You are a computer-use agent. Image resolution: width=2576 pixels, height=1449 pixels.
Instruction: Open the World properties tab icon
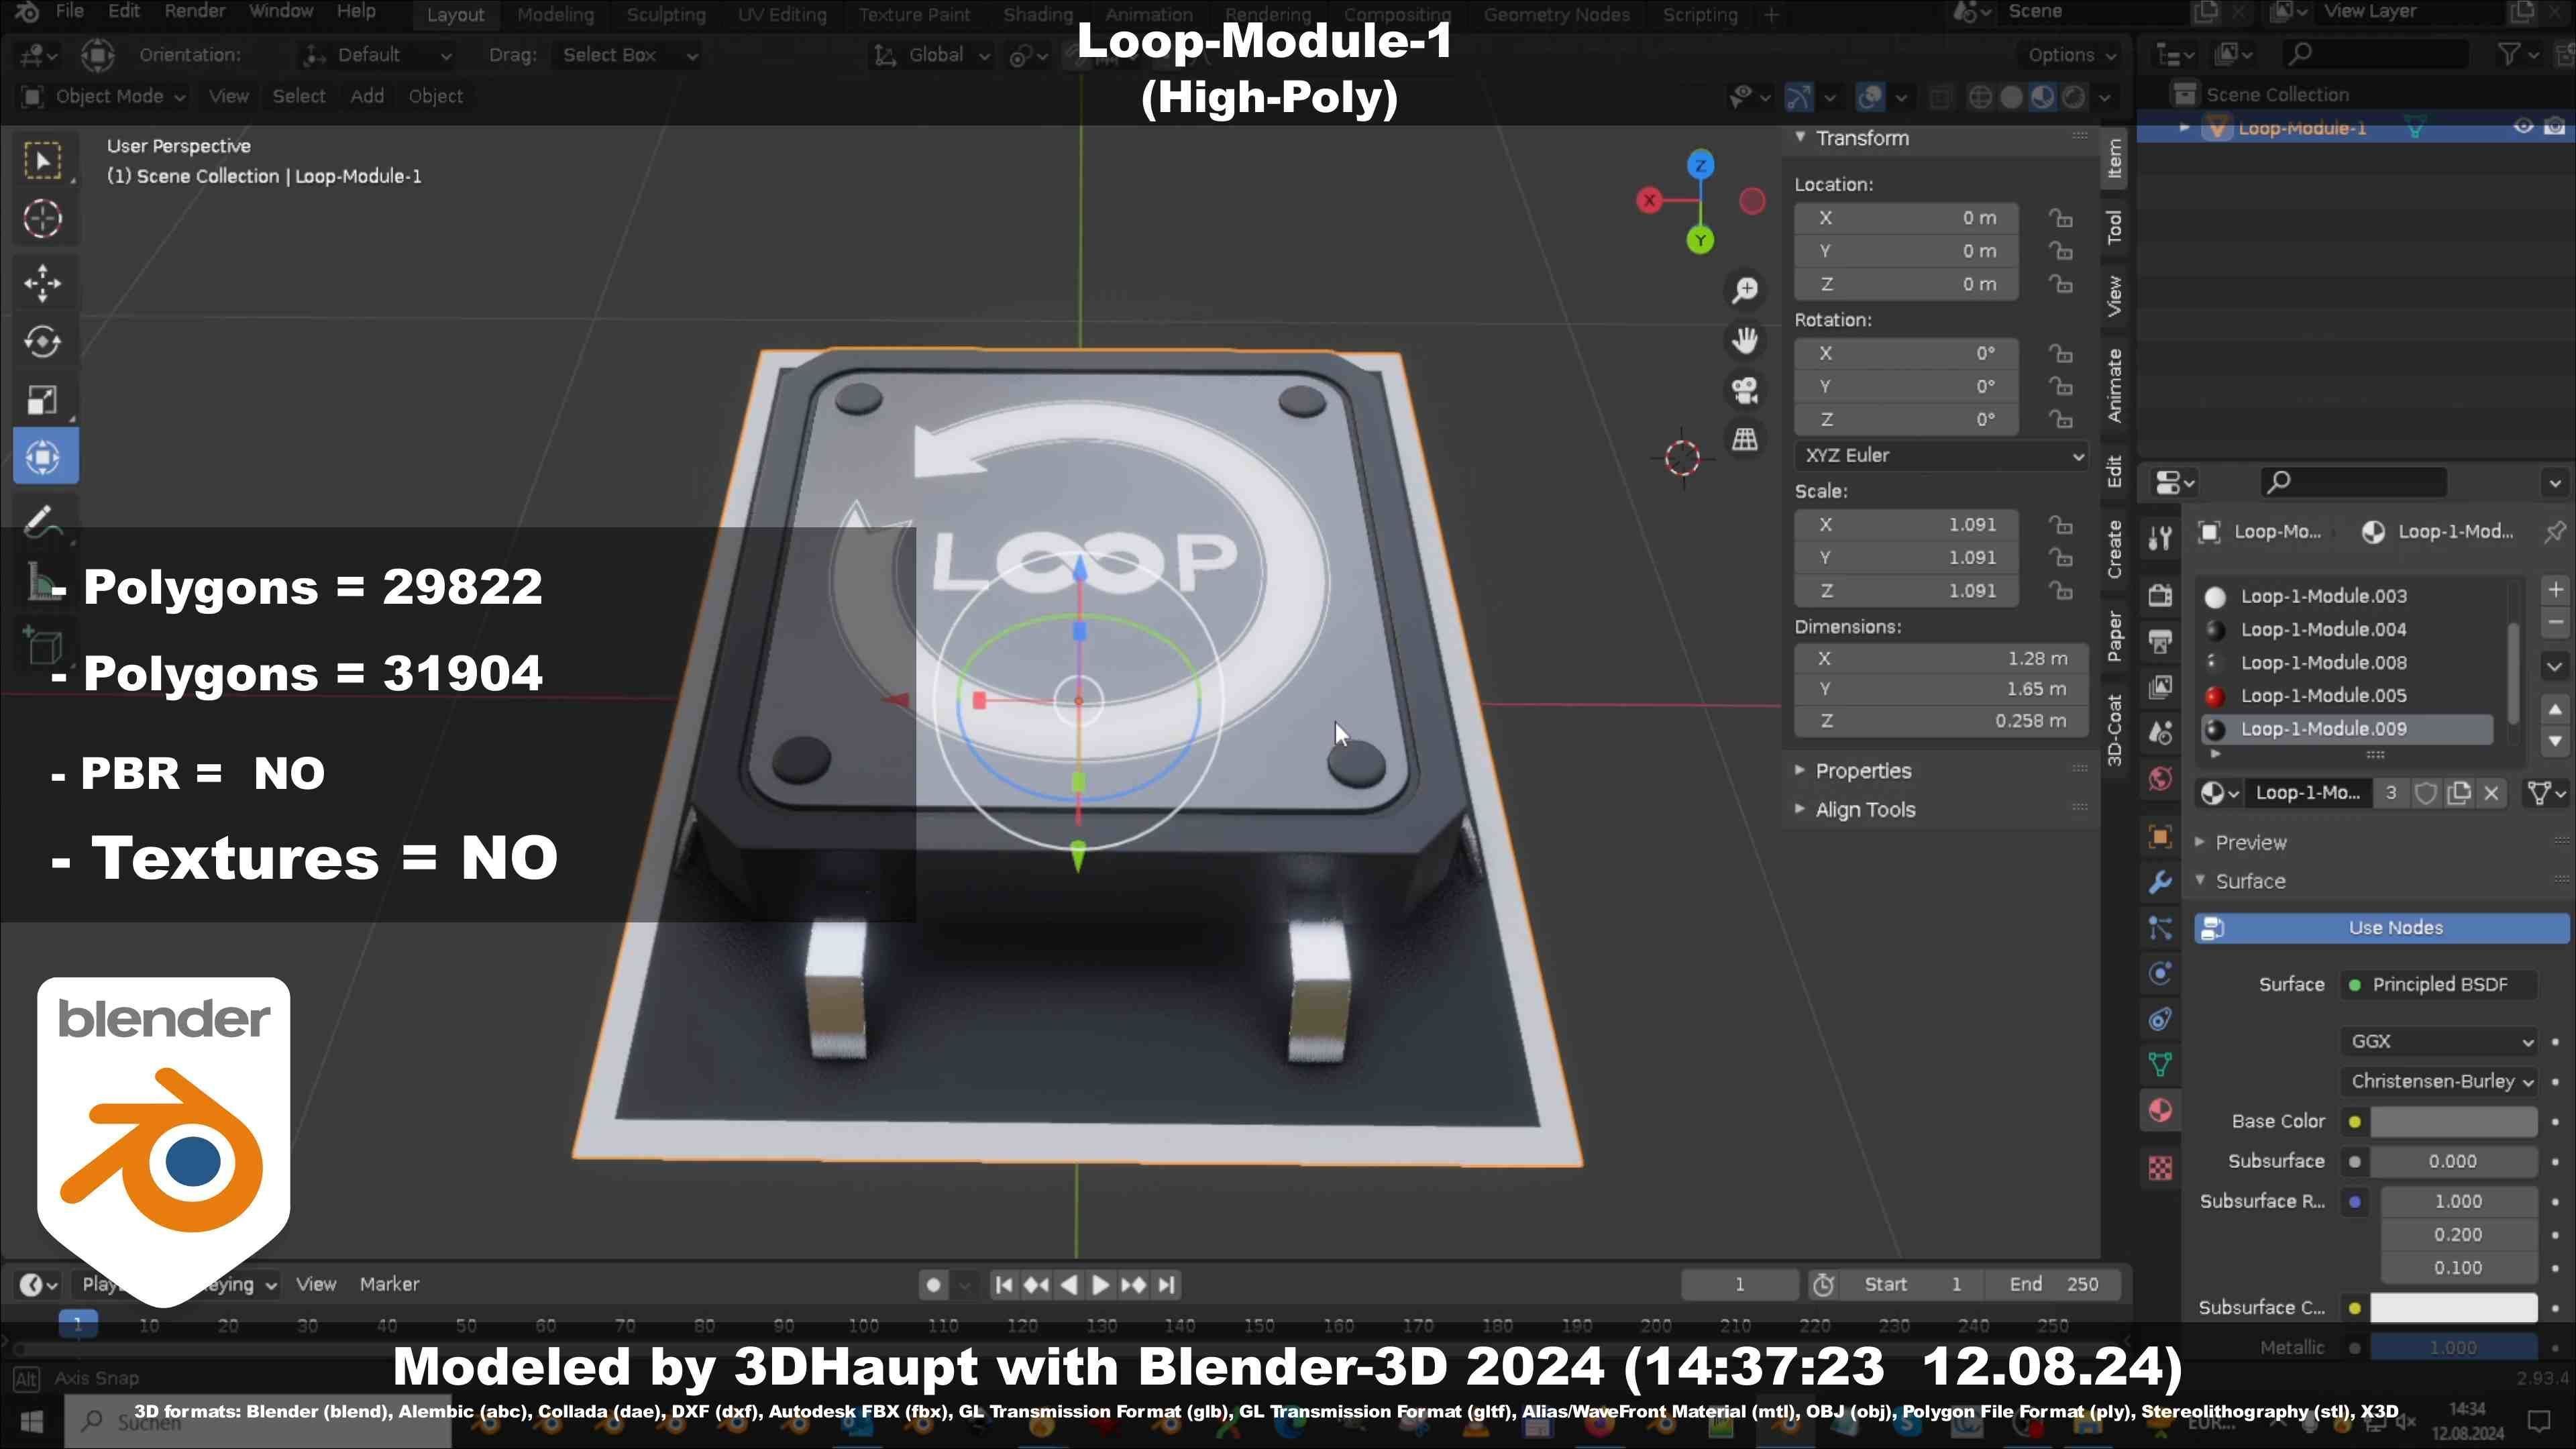(2160, 779)
